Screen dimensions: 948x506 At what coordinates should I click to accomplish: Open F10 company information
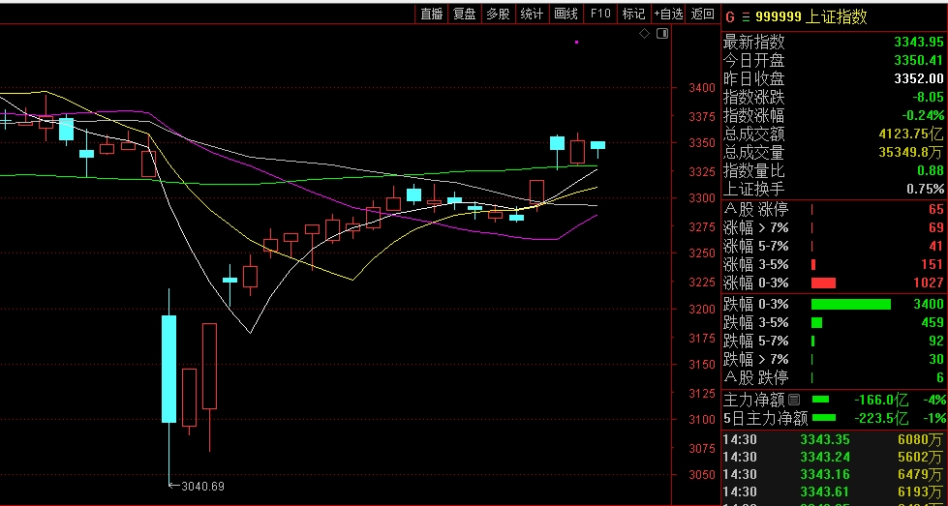600,14
